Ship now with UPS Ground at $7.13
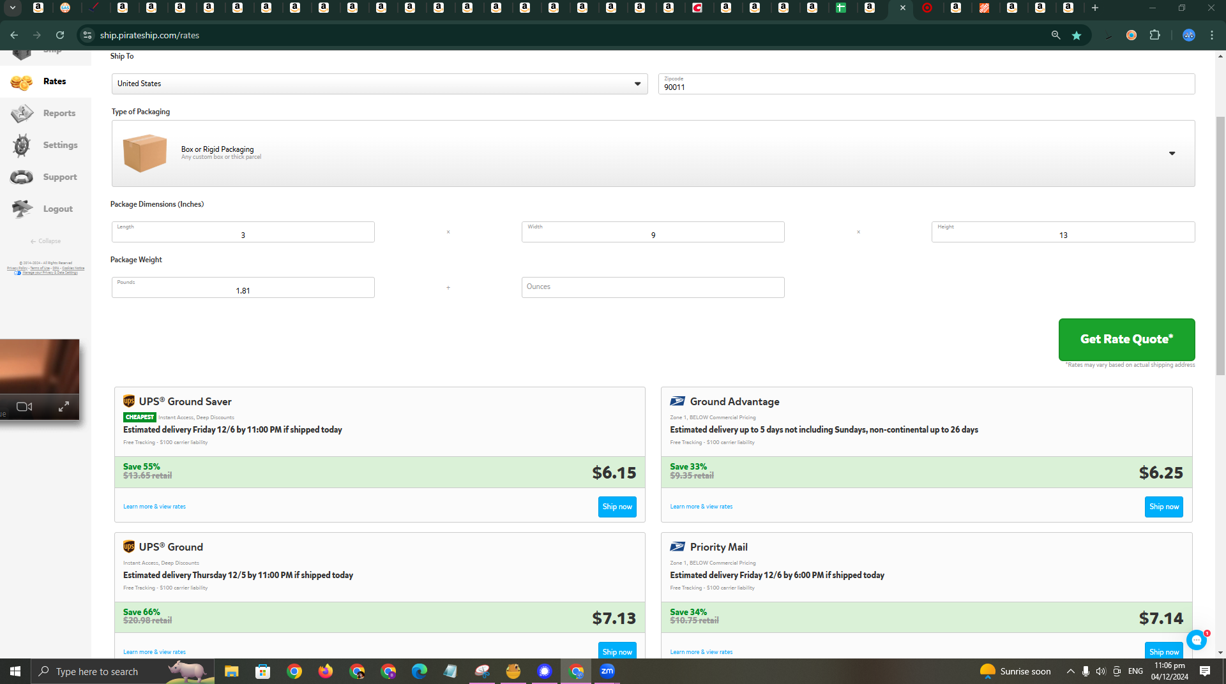This screenshot has height=684, width=1226. [617, 651]
